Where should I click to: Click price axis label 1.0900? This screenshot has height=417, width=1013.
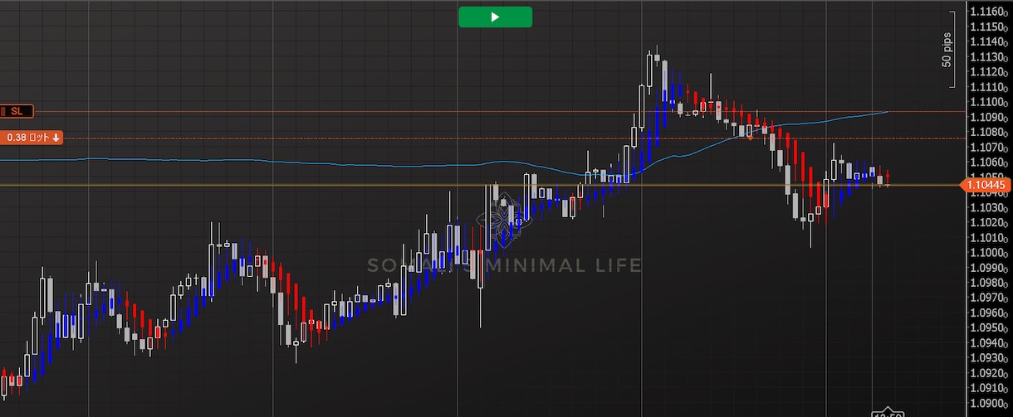(991, 402)
